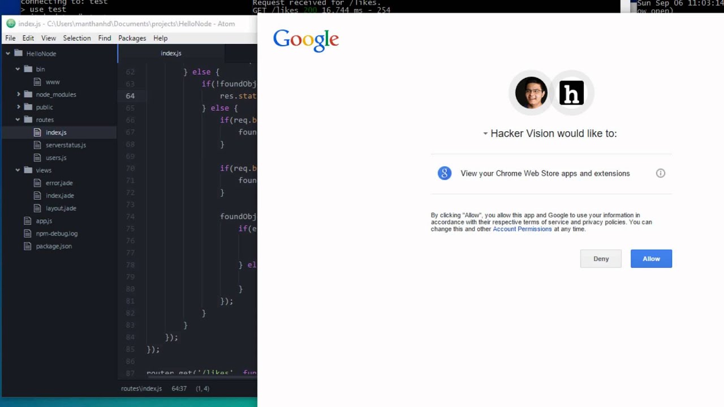Screen dimensions: 724x407
Task: Switch to the index.js editor tab
Action: [x=171, y=53]
